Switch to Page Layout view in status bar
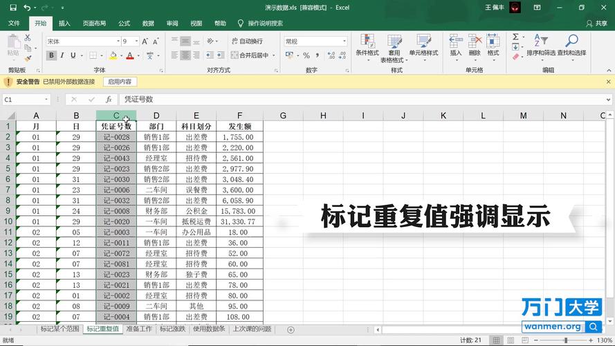Screen dimensions: 615x346 [511, 340]
